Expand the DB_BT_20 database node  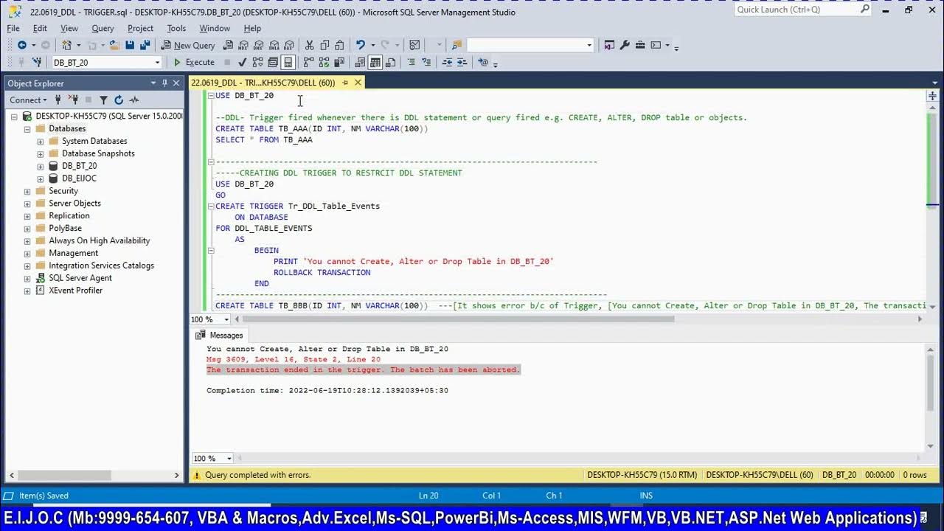pos(41,166)
